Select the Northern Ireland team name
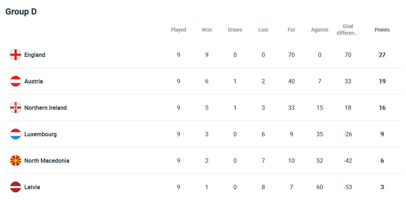 coord(45,108)
